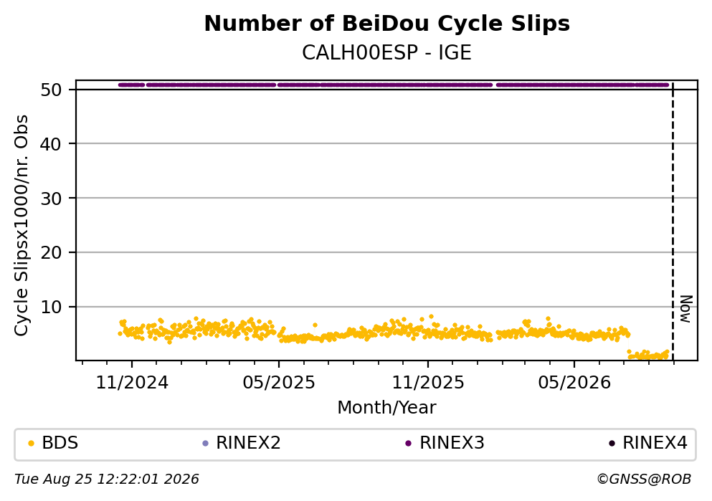
Task: Click the vertical Now label
Action: (686, 309)
